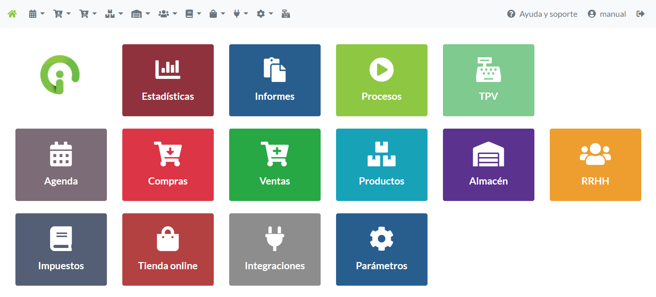656x297 pixels.
Task: Expand the calendar dropdown arrow in navbar
Action: [42, 14]
